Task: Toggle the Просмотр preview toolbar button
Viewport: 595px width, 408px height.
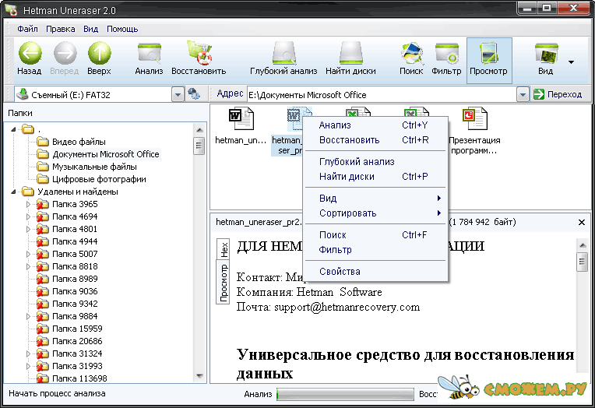Action: pos(489,60)
